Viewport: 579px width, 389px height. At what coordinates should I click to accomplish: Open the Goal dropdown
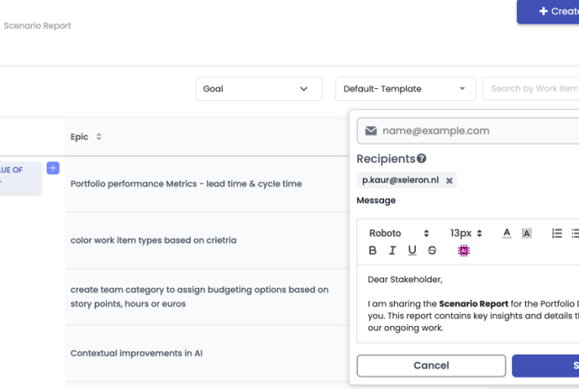click(259, 89)
